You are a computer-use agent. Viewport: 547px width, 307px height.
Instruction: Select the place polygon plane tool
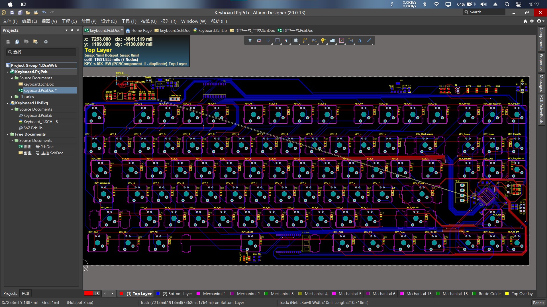[x=332, y=40]
